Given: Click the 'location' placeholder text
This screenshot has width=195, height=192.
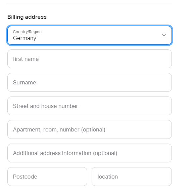Looking at the screenshot, I should tap(108, 177).
